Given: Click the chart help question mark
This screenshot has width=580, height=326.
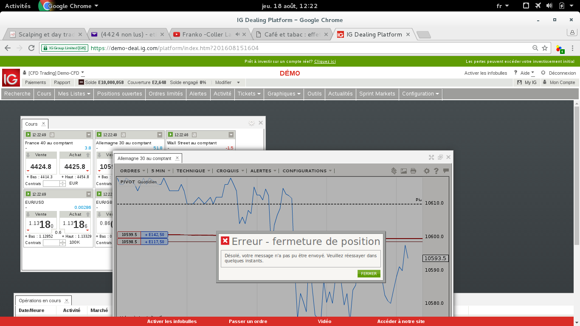Looking at the screenshot, I should (436, 171).
